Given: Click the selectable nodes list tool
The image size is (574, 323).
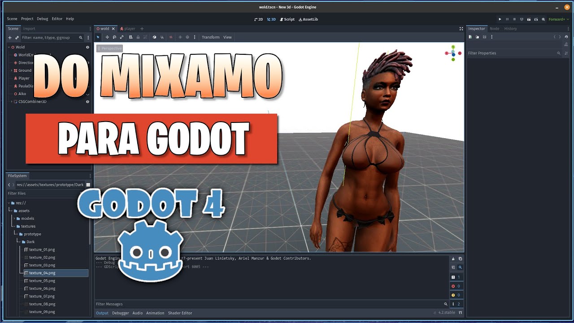Looking at the screenshot, I should click(x=130, y=37).
